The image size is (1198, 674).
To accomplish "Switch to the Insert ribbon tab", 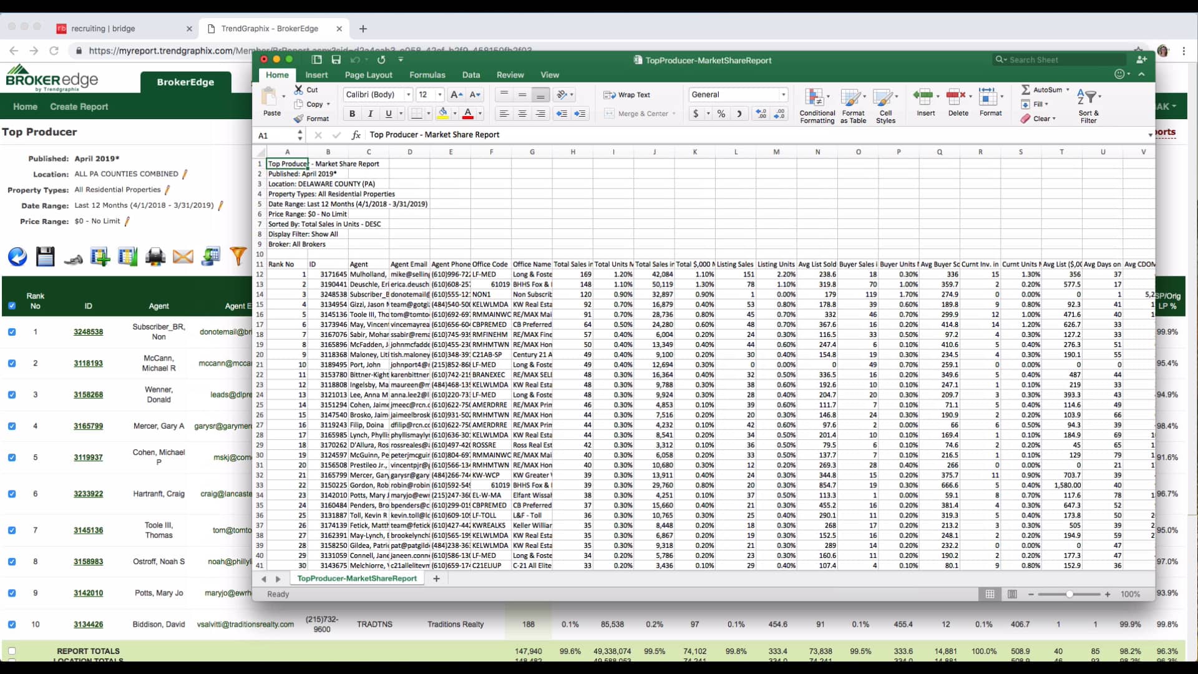I will pos(316,75).
